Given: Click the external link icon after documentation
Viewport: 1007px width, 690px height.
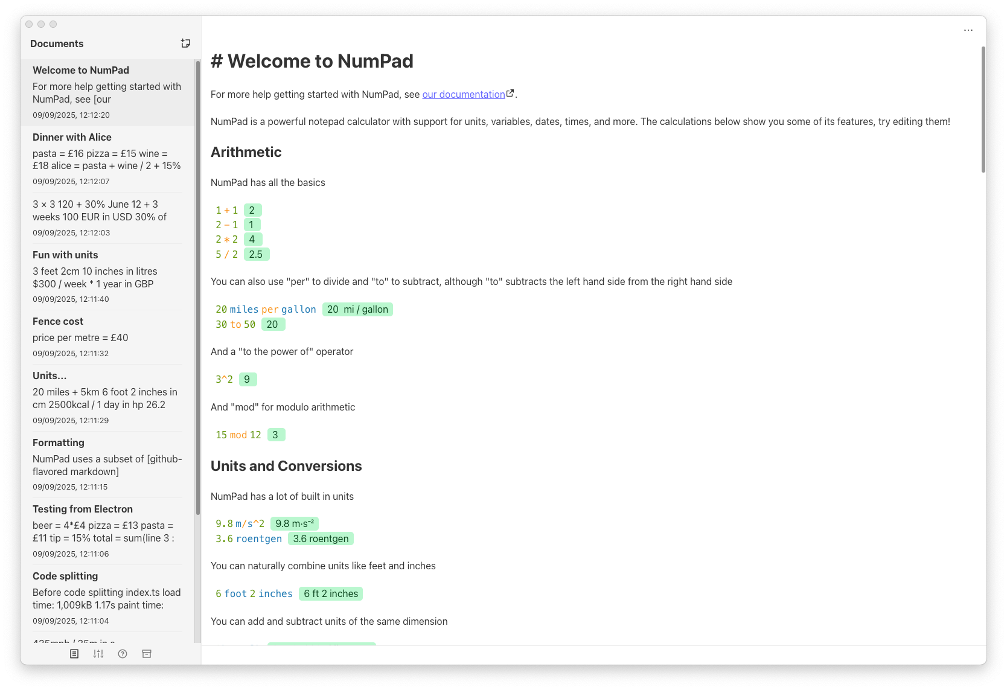Looking at the screenshot, I should tap(510, 94).
